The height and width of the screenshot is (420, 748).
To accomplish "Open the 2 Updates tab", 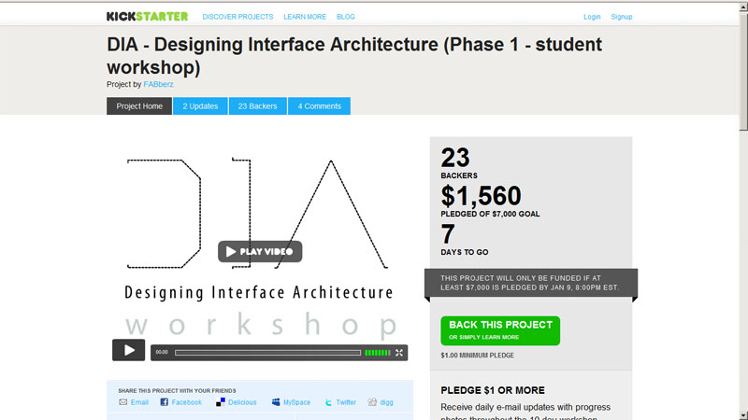I will tap(200, 106).
